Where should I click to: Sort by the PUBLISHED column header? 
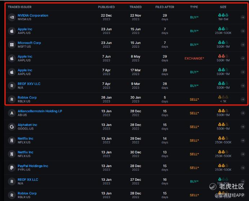106,7
